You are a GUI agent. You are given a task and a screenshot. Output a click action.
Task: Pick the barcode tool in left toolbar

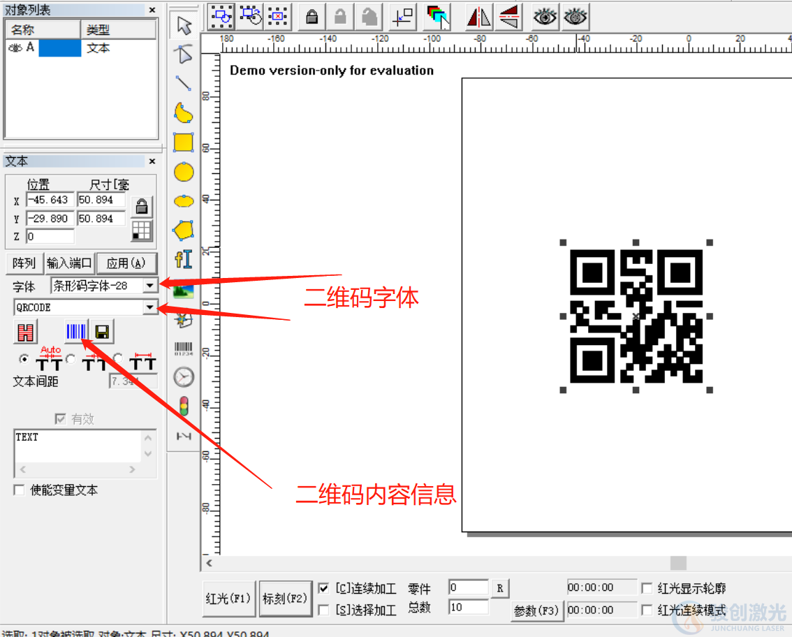184,349
